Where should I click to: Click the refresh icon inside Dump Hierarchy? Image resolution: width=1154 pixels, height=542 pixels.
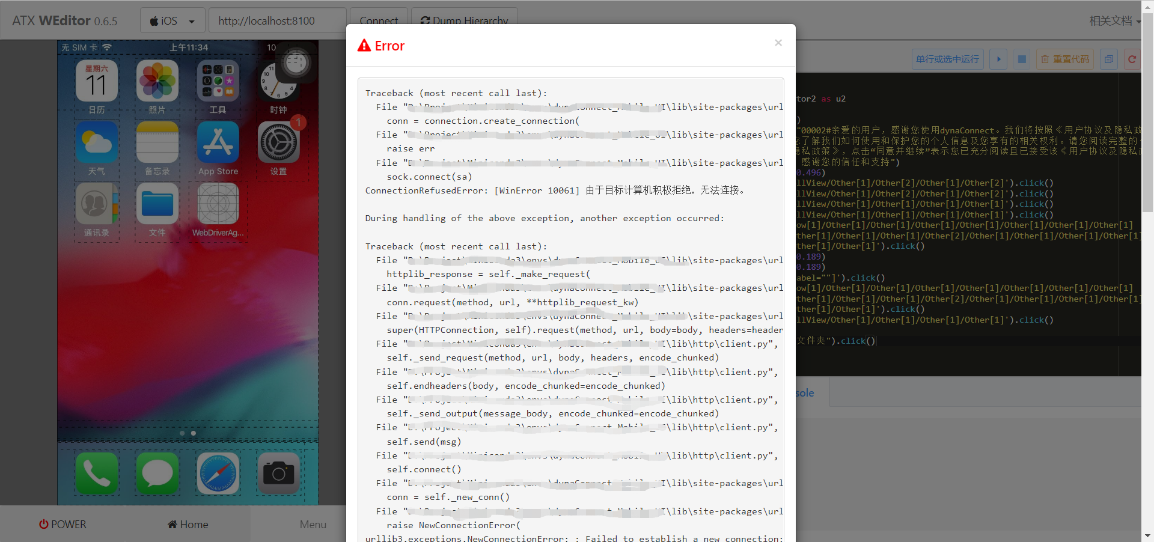click(424, 21)
